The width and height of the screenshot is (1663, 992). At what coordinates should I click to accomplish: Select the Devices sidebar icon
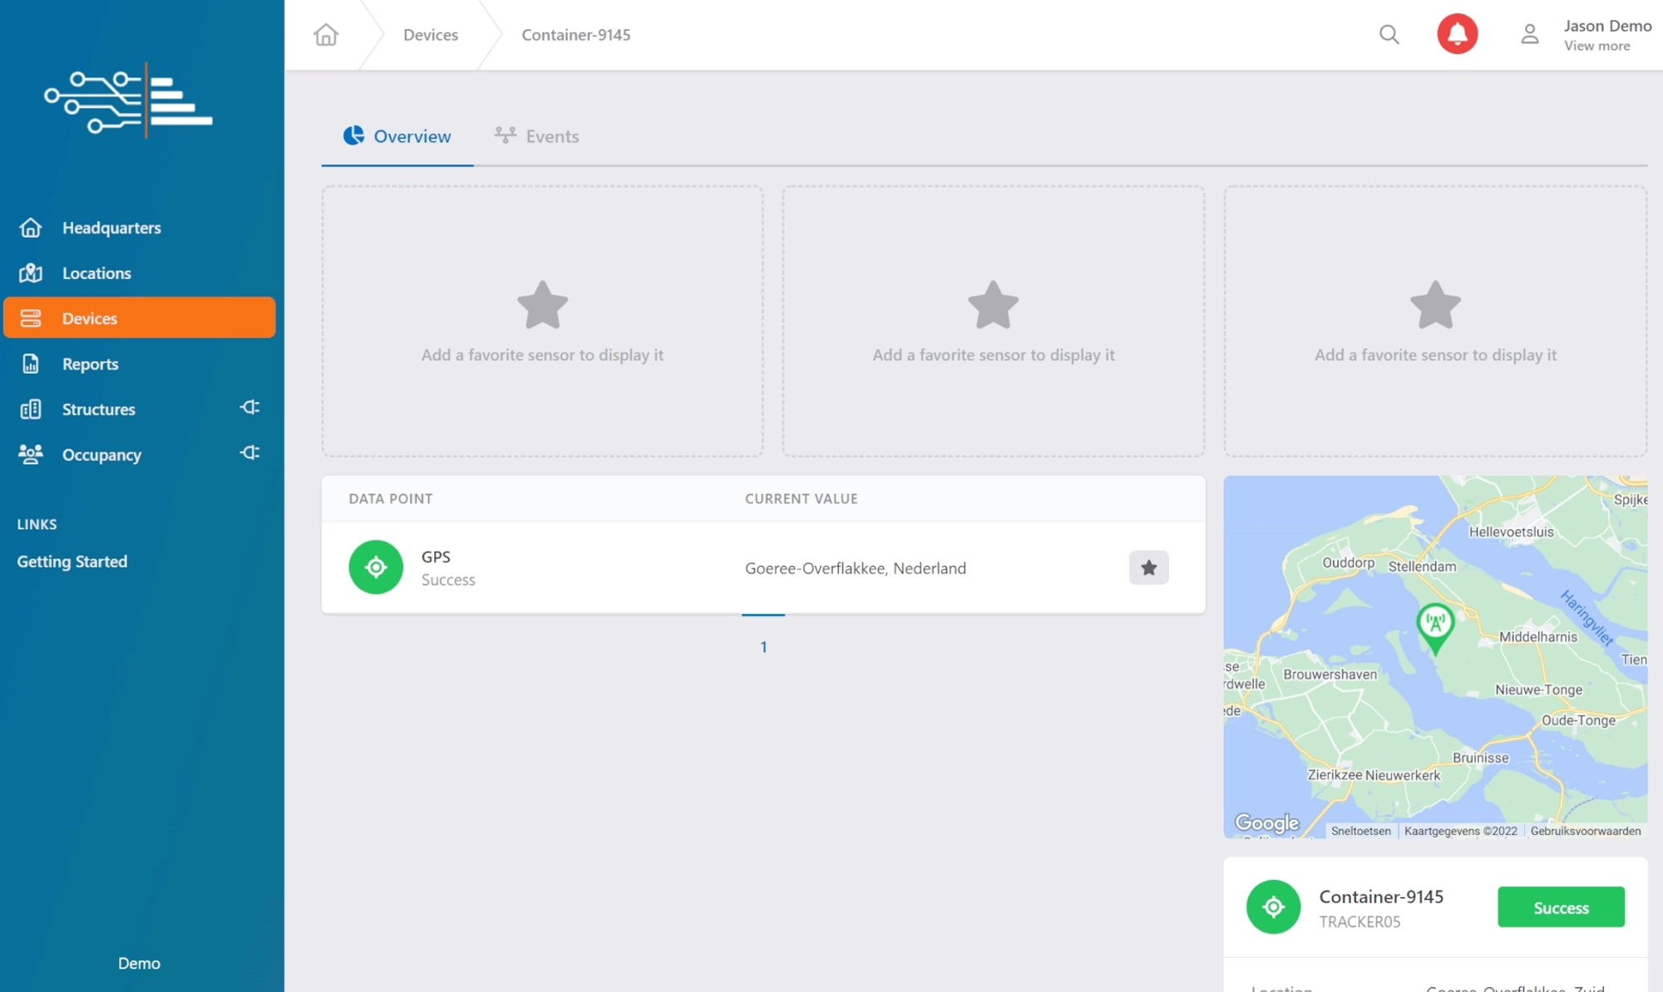pos(30,317)
